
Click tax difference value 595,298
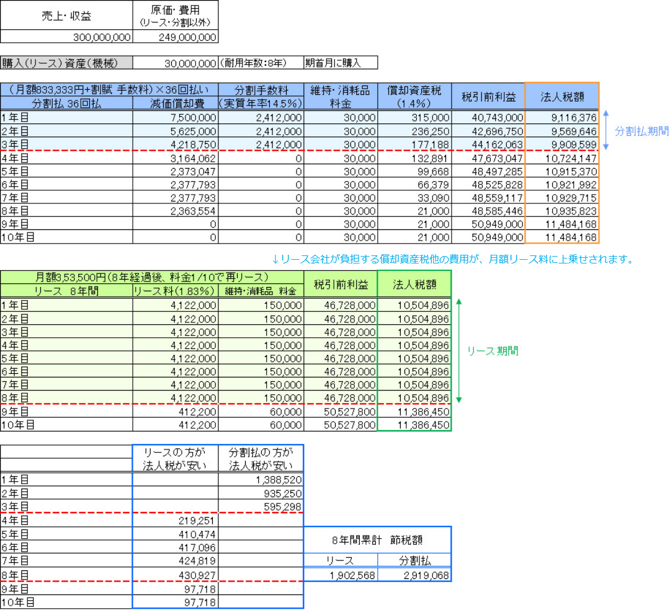tap(261, 506)
